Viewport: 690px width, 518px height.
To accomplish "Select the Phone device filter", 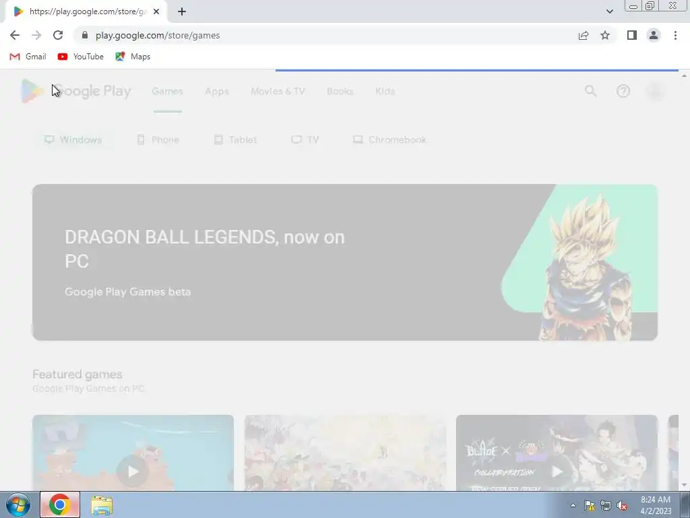I will [x=158, y=140].
